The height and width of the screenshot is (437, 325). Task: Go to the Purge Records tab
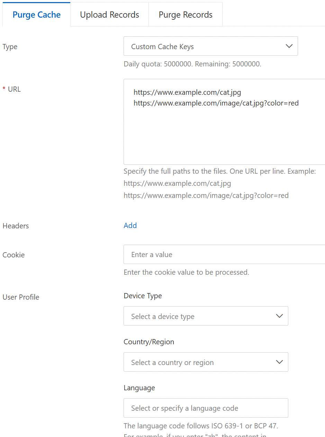pos(186,15)
